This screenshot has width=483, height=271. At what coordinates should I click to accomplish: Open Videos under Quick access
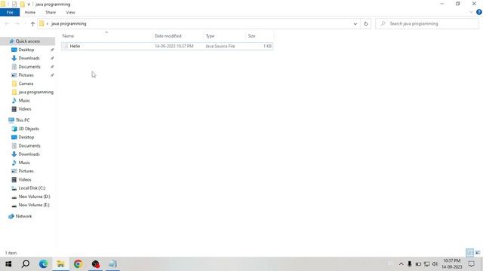pyautogui.click(x=25, y=109)
